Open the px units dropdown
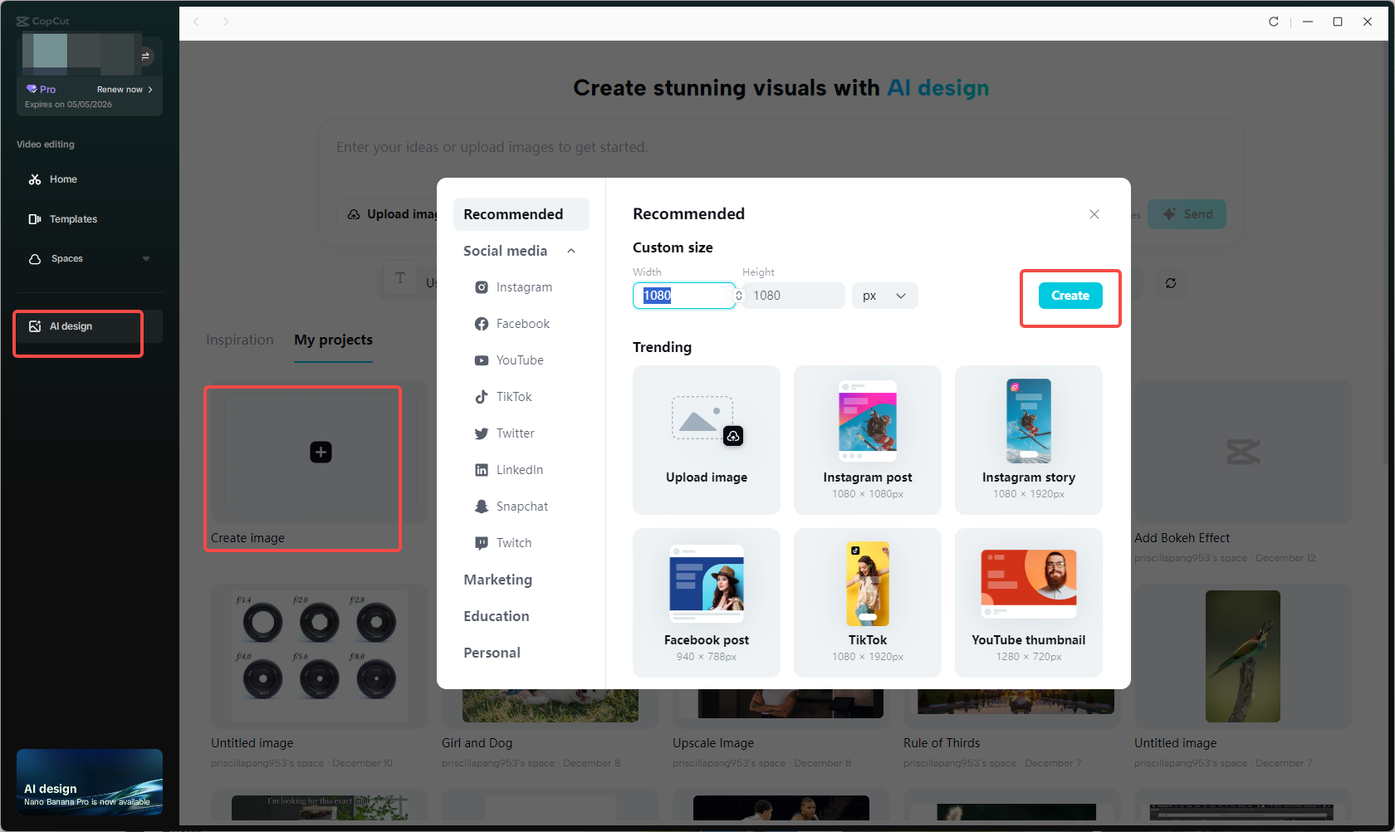The width and height of the screenshot is (1395, 832). 883,295
